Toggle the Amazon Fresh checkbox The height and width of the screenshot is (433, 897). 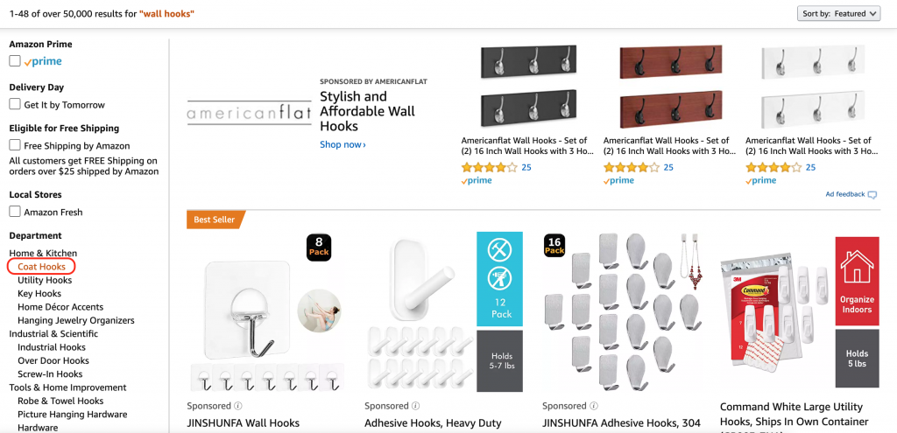point(15,212)
